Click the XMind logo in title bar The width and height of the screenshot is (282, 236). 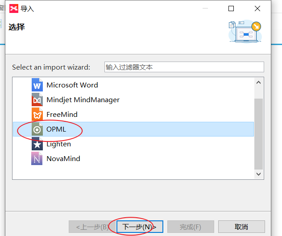[x=14, y=8]
